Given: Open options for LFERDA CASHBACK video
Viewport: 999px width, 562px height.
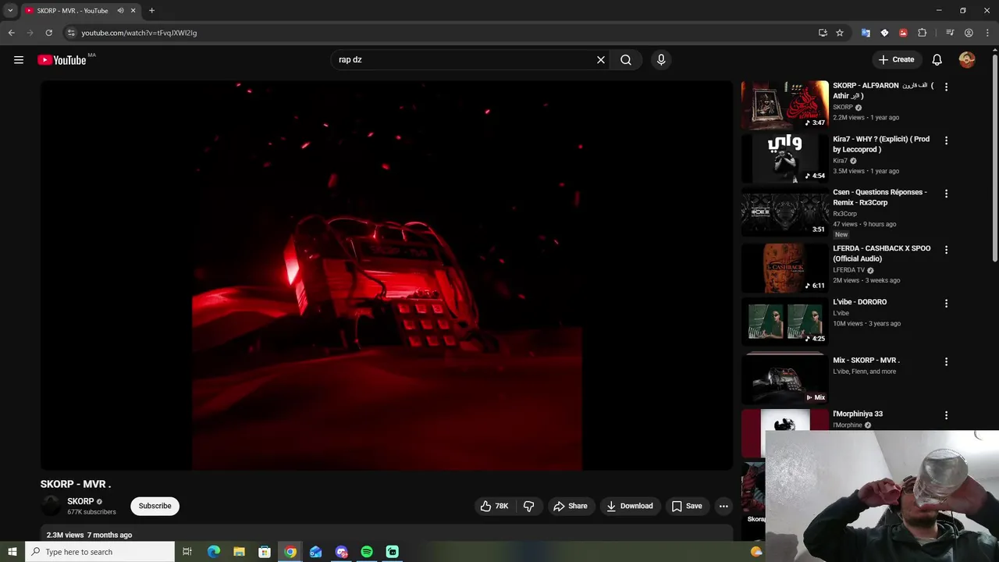Looking at the screenshot, I should [946, 250].
